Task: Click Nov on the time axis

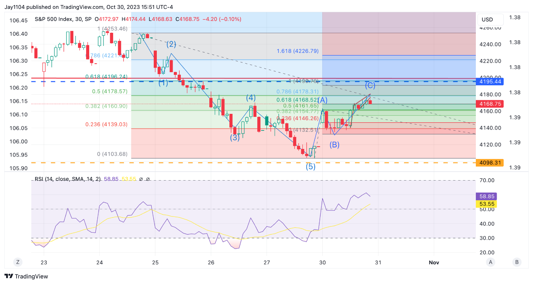Action: [x=434, y=262]
